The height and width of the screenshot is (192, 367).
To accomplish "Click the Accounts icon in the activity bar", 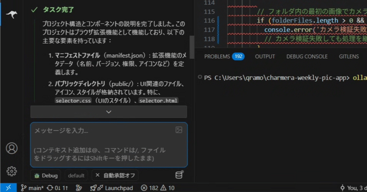I will pyautogui.click(x=11, y=148).
